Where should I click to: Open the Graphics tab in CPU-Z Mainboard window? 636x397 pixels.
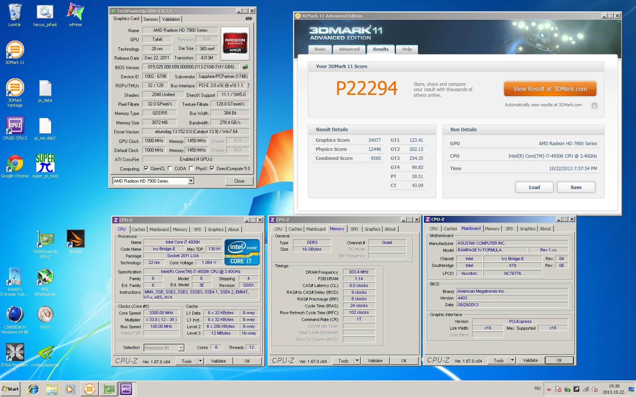pos(527,229)
